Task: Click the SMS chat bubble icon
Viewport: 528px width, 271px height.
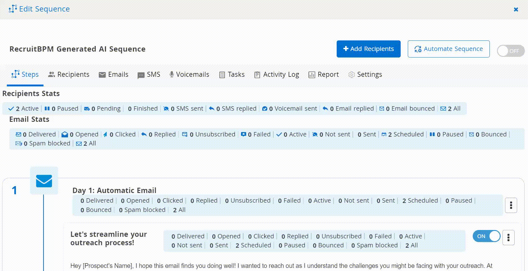Action: pos(141,75)
